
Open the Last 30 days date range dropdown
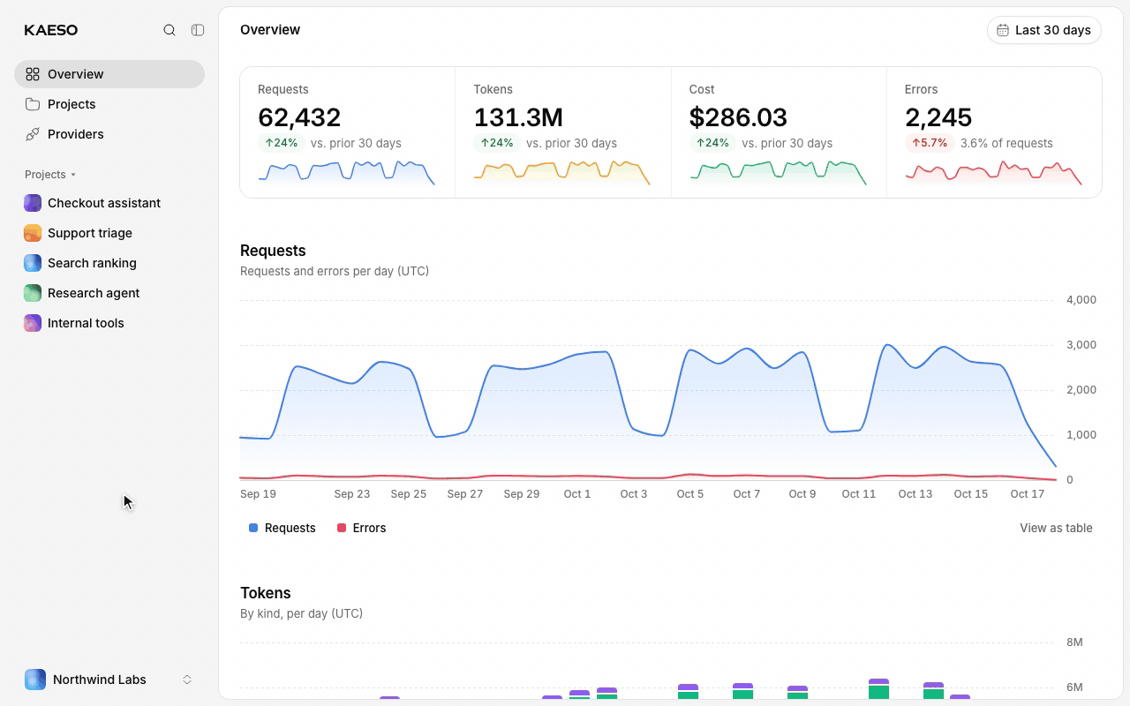(x=1044, y=30)
